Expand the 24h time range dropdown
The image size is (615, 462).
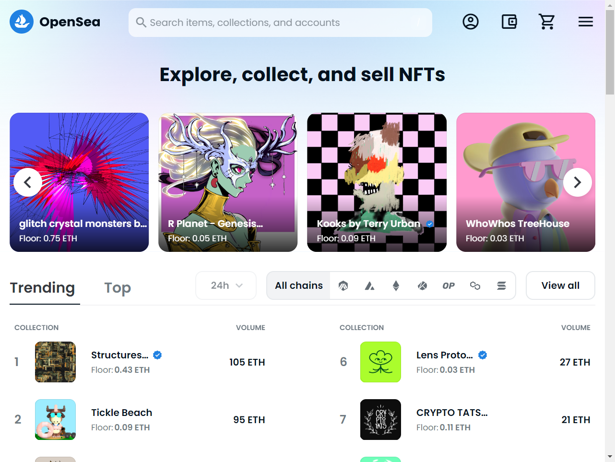pyautogui.click(x=226, y=286)
